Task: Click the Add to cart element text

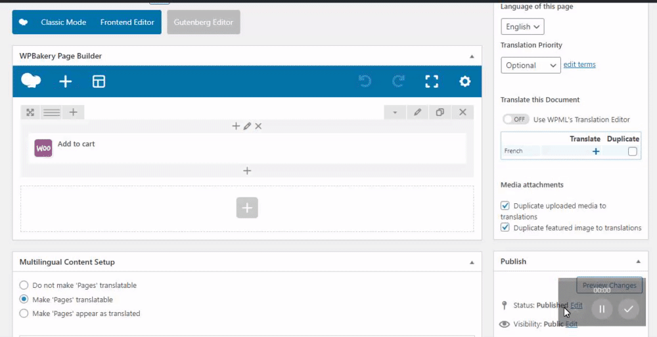Action: (76, 144)
